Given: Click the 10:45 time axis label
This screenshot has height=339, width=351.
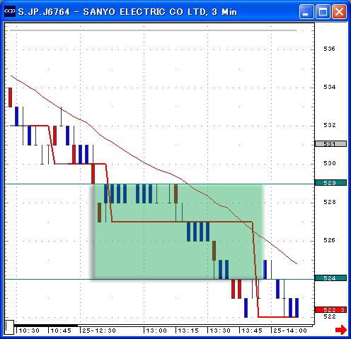Looking at the screenshot, I should 61,331.
